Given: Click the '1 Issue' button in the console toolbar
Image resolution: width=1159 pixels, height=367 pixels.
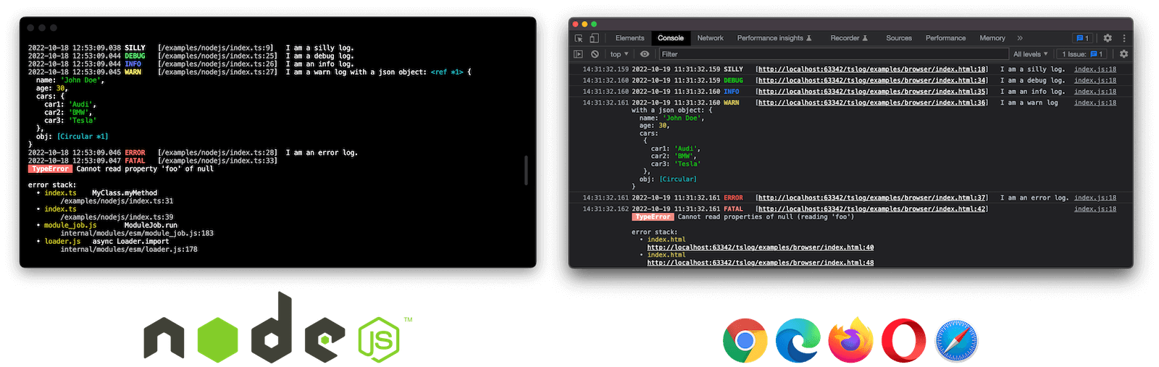Looking at the screenshot, I should tap(1082, 54).
